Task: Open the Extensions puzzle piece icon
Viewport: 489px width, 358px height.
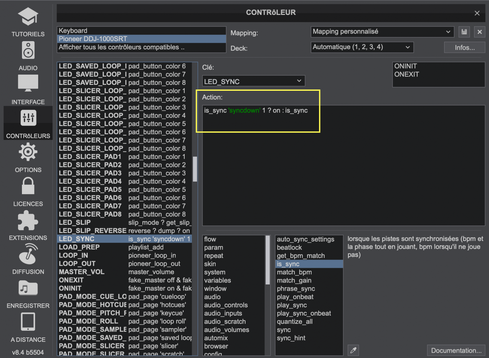Action: [x=28, y=221]
